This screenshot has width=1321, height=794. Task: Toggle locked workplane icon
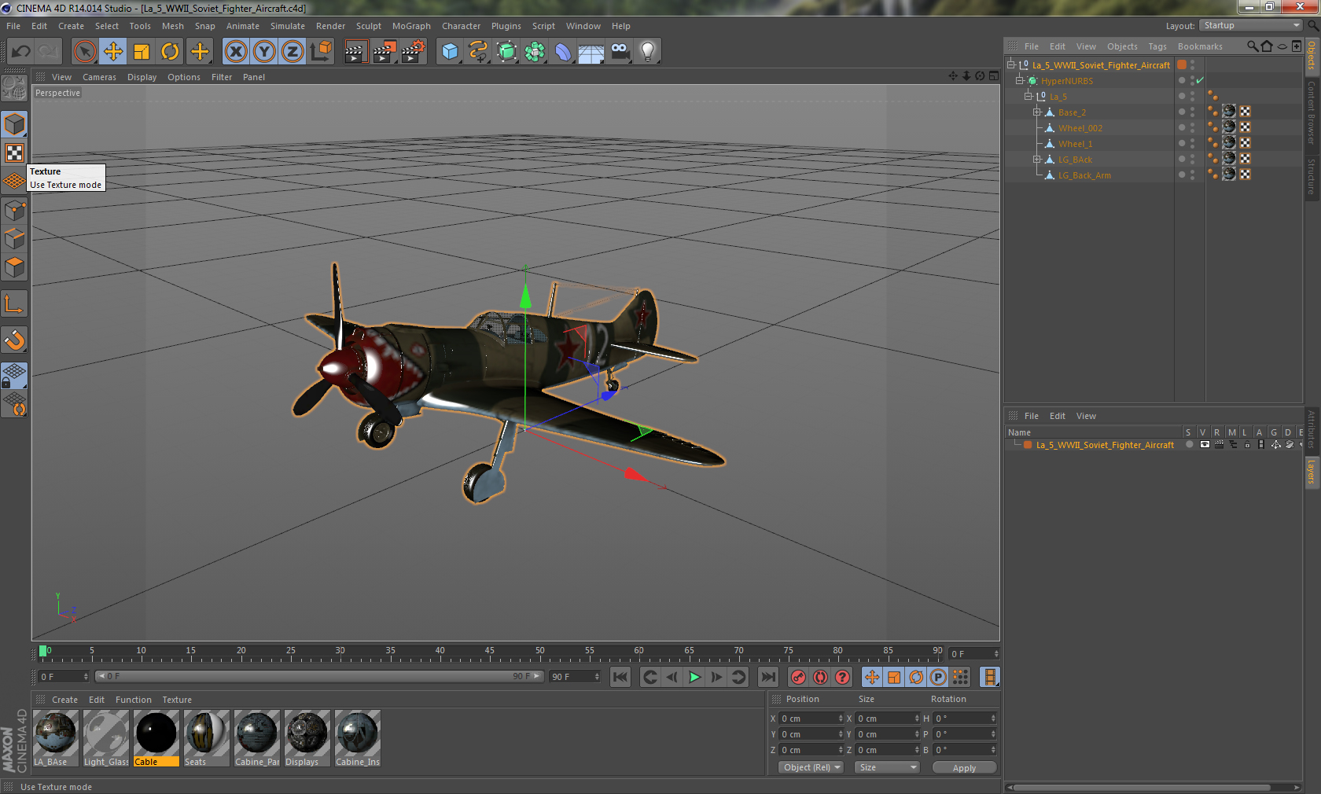coord(14,376)
